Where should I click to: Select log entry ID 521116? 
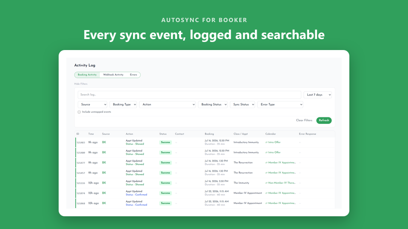pyautogui.click(x=81, y=183)
